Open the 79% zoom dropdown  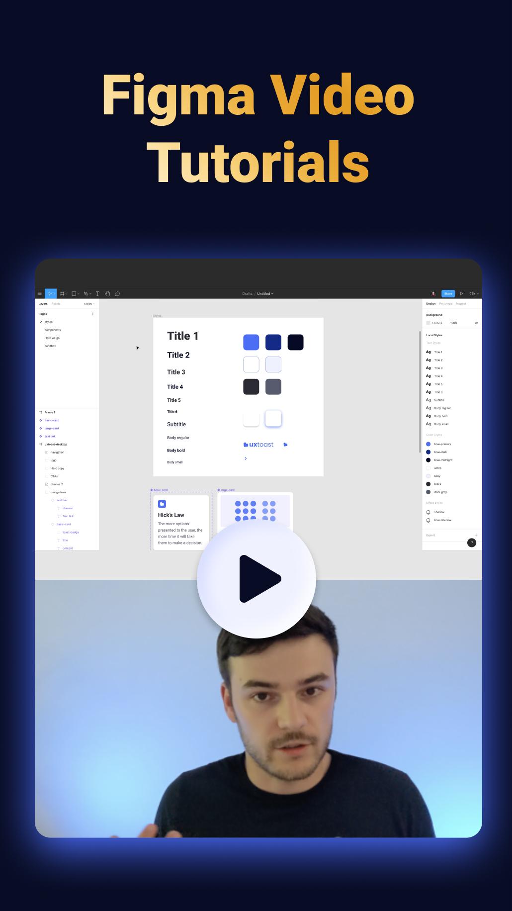(474, 294)
